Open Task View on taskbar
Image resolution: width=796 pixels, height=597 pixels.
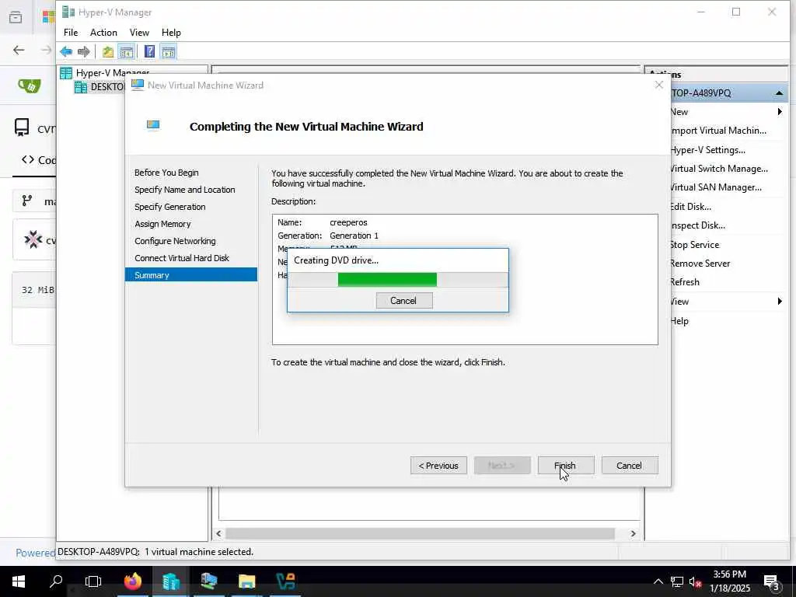pyautogui.click(x=93, y=581)
